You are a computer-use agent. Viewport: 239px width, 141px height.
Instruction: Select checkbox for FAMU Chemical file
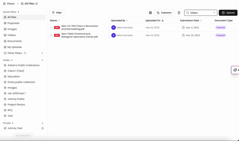51,35
